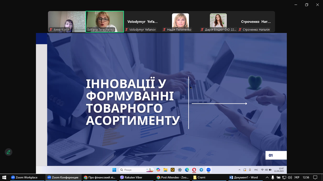323x181 pixels.
Task: Select the Volodymyr Yefanov participant tile
Action: tap(143, 21)
